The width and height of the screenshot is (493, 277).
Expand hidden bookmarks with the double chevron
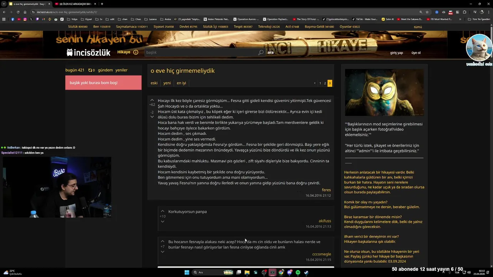click(x=460, y=19)
